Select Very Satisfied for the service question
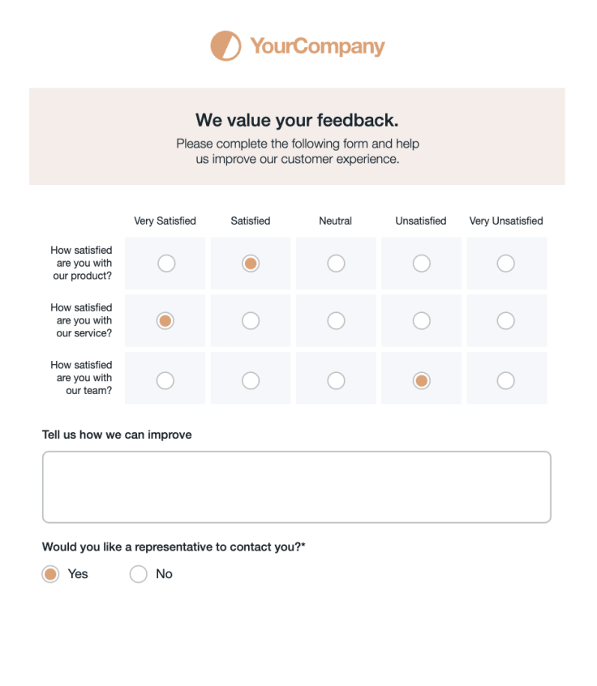The height and width of the screenshot is (686, 597). [165, 320]
